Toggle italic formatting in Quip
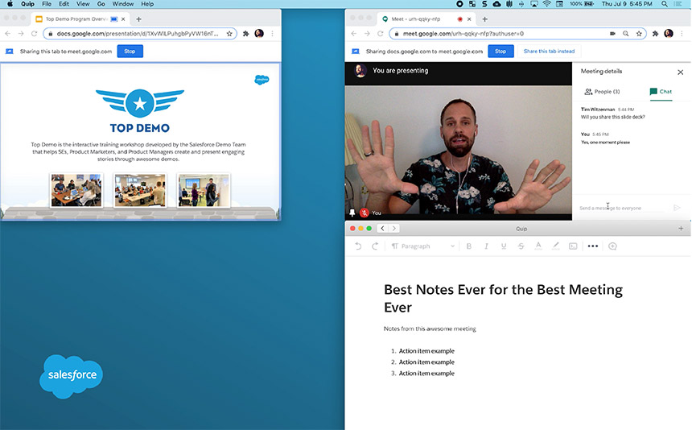692x430 pixels. tap(486, 246)
